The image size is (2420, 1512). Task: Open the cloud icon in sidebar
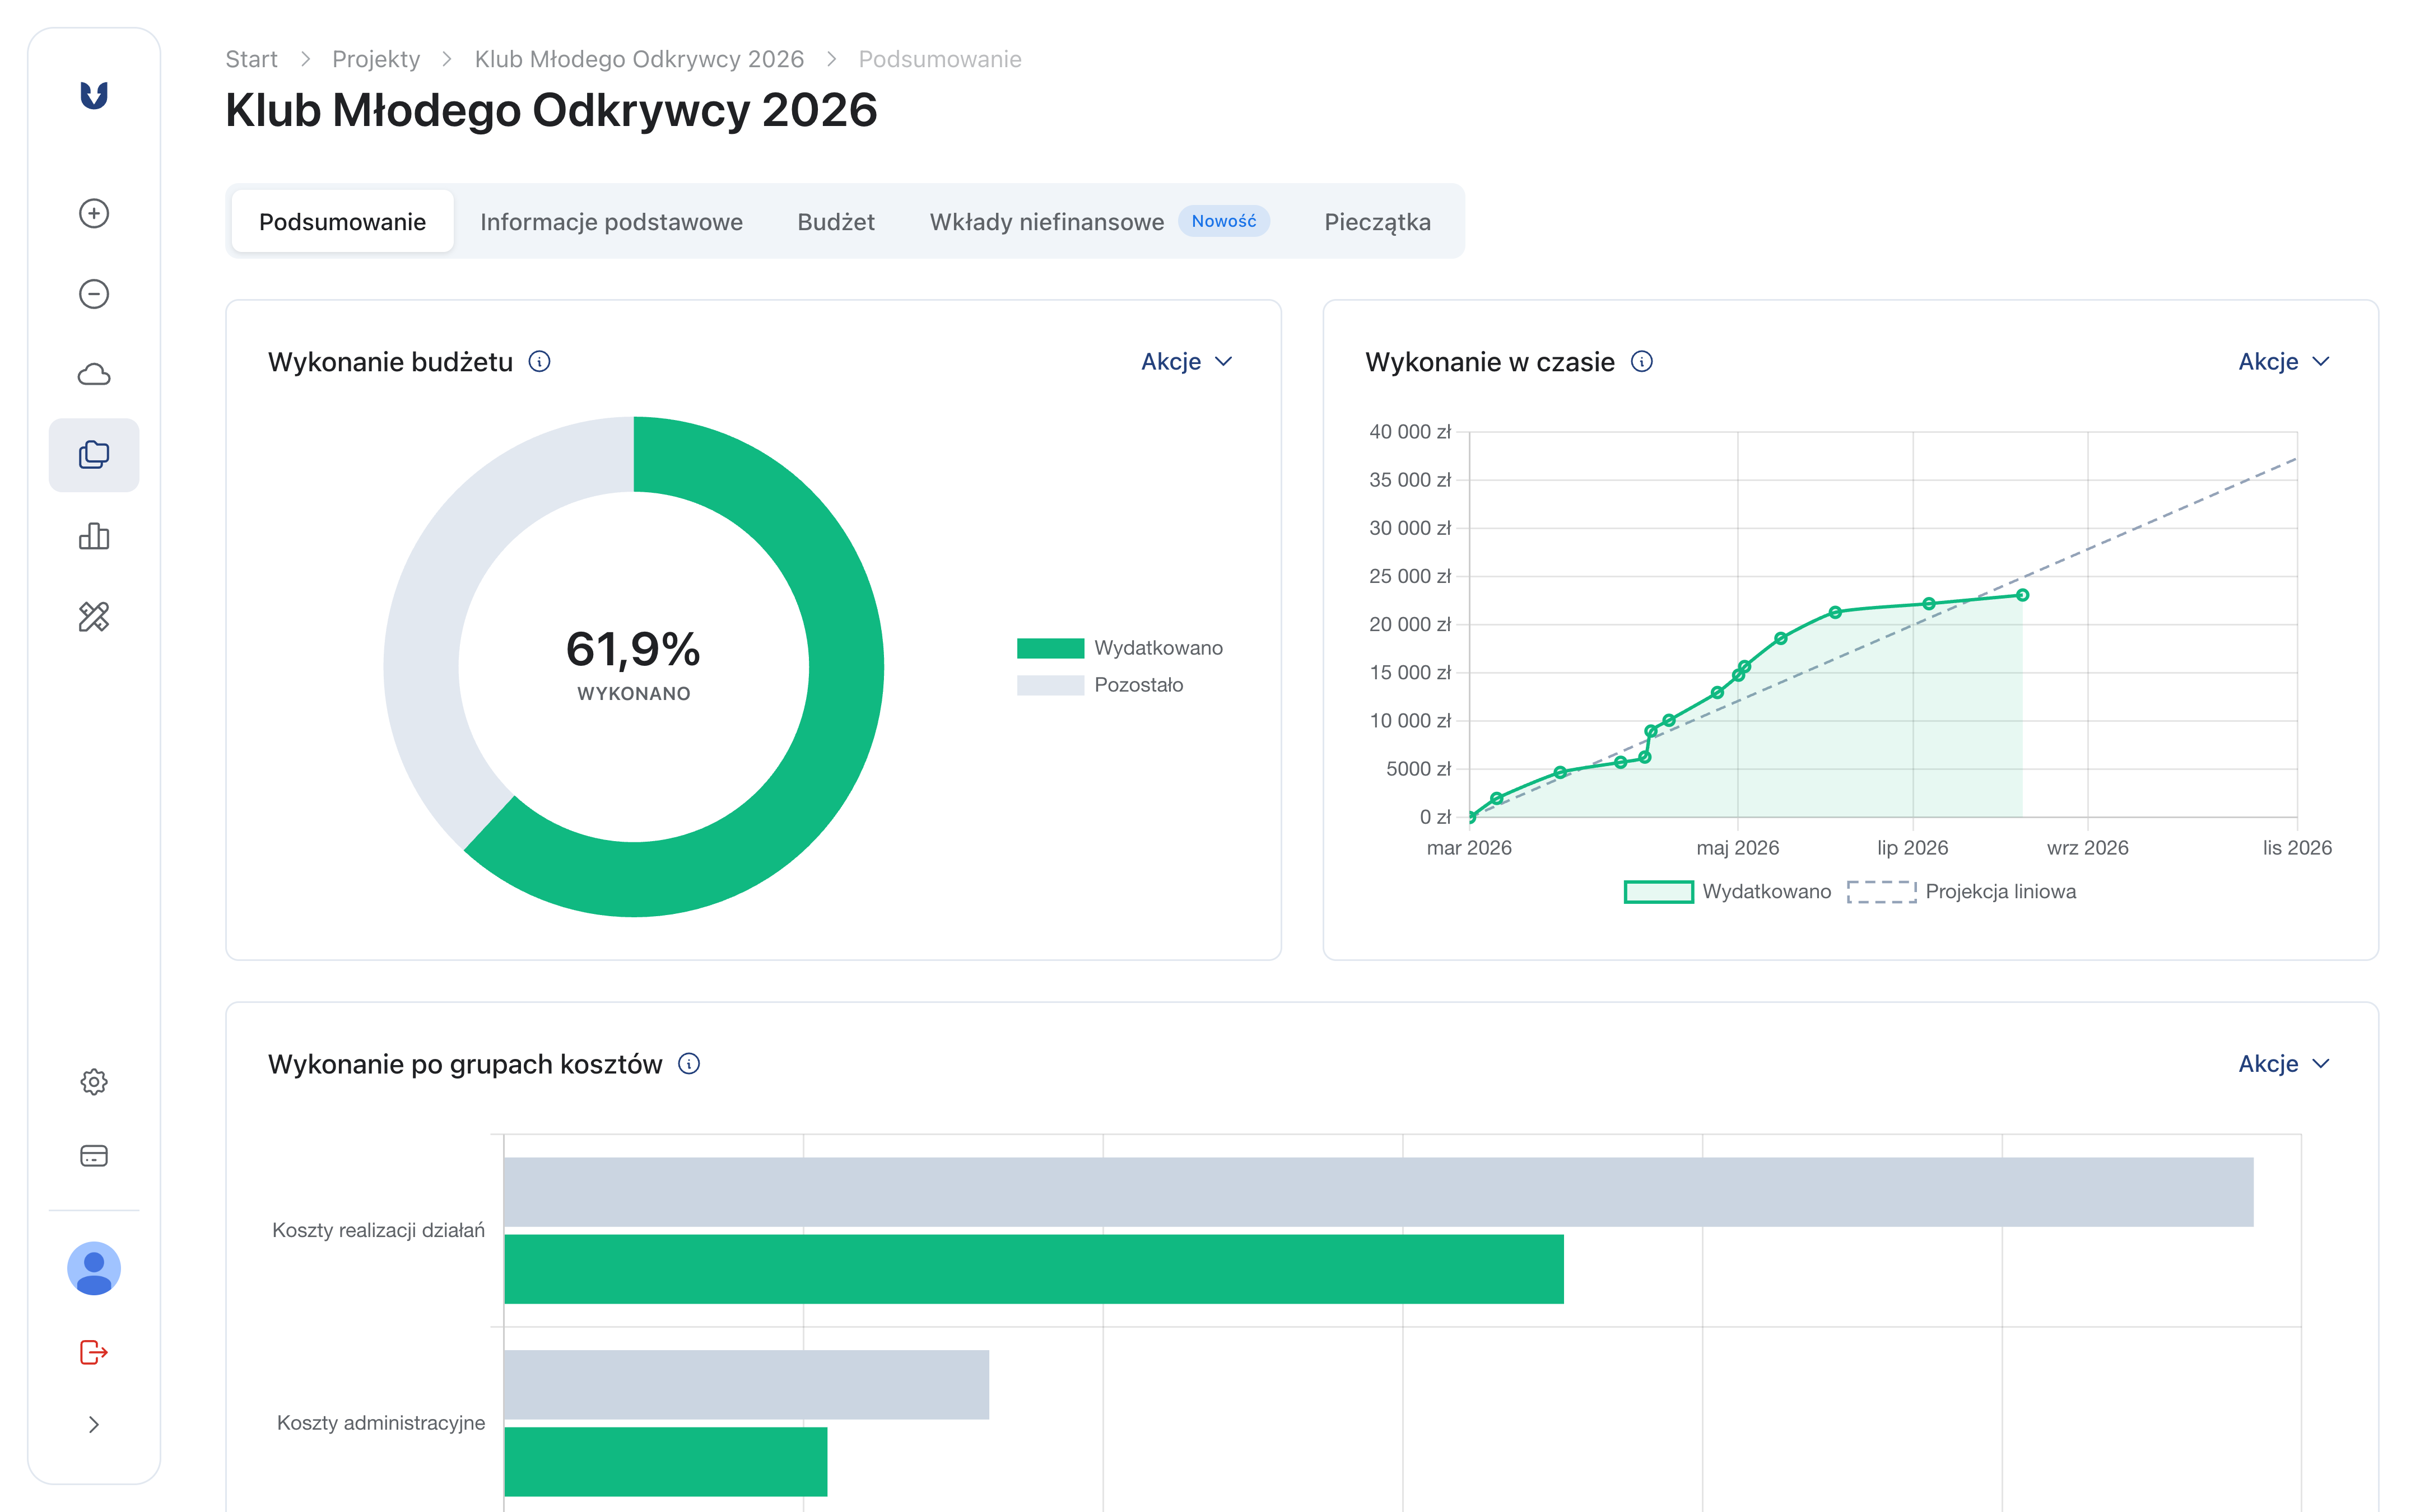click(x=94, y=374)
